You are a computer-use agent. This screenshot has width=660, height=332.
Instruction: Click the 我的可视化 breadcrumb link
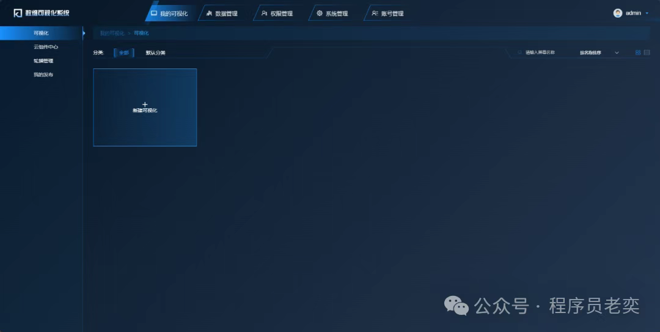pos(112,33)
